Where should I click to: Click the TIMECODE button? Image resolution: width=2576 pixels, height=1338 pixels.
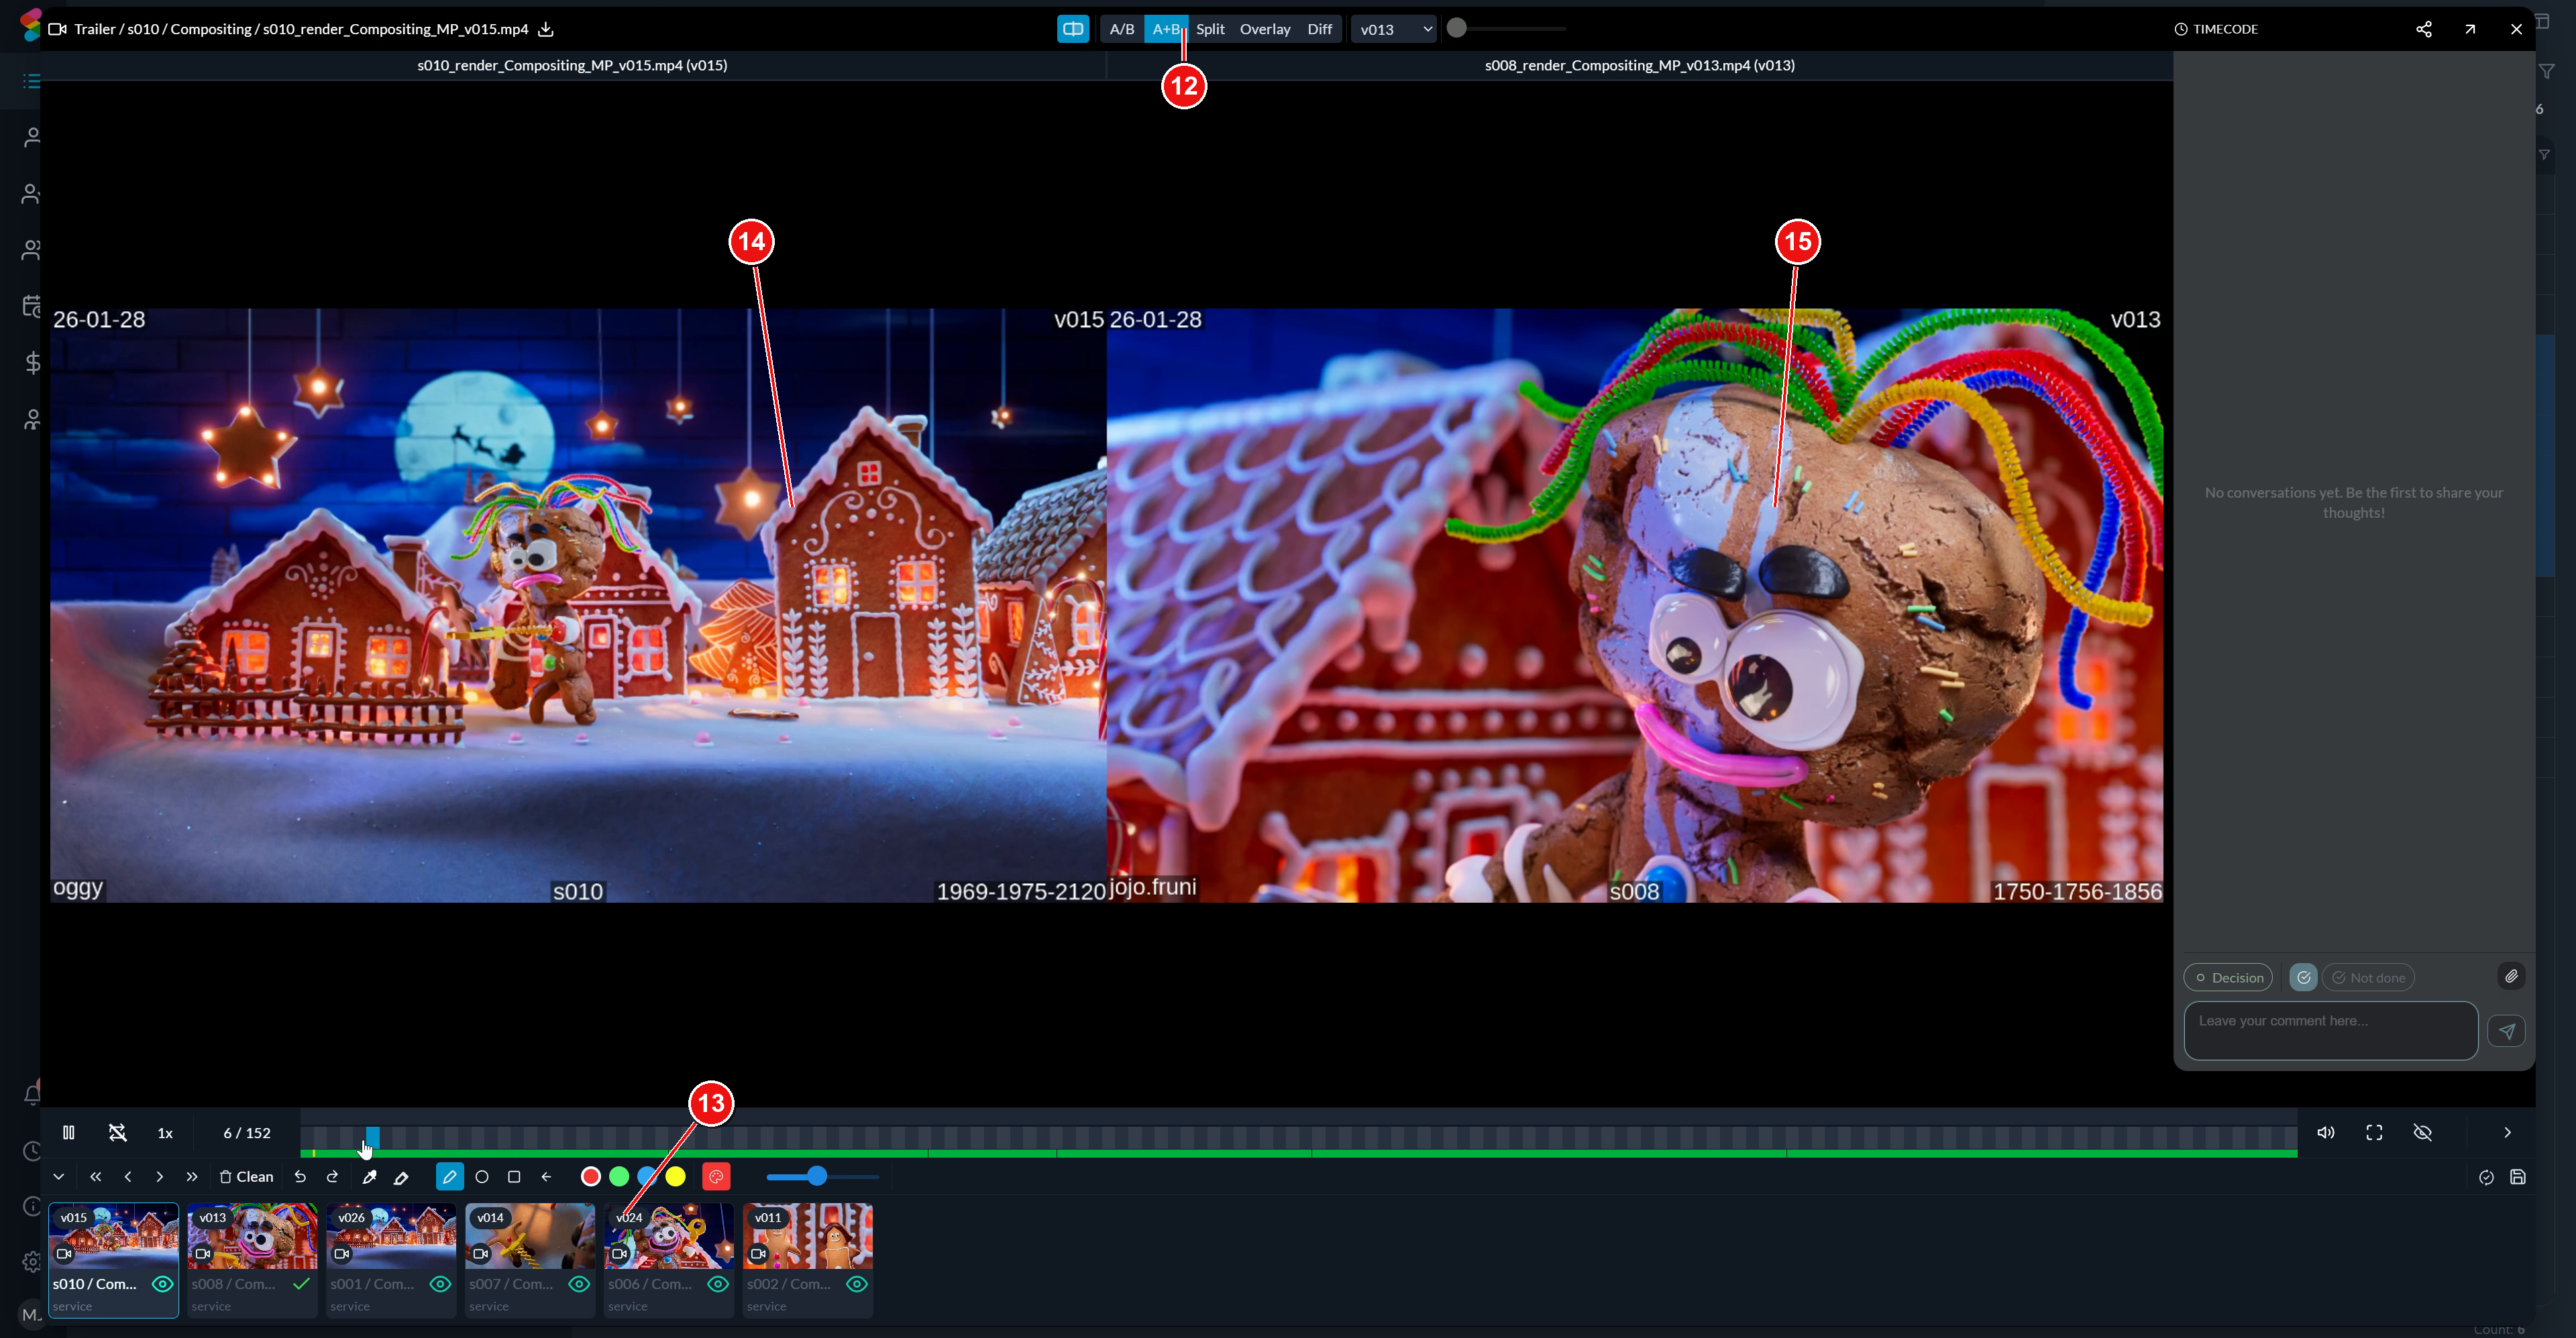2216,29
